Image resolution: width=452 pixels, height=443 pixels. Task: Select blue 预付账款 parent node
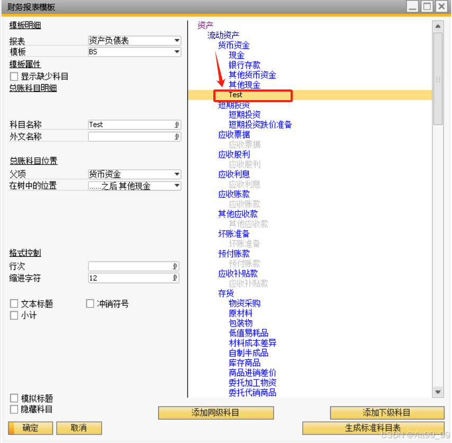234,254
